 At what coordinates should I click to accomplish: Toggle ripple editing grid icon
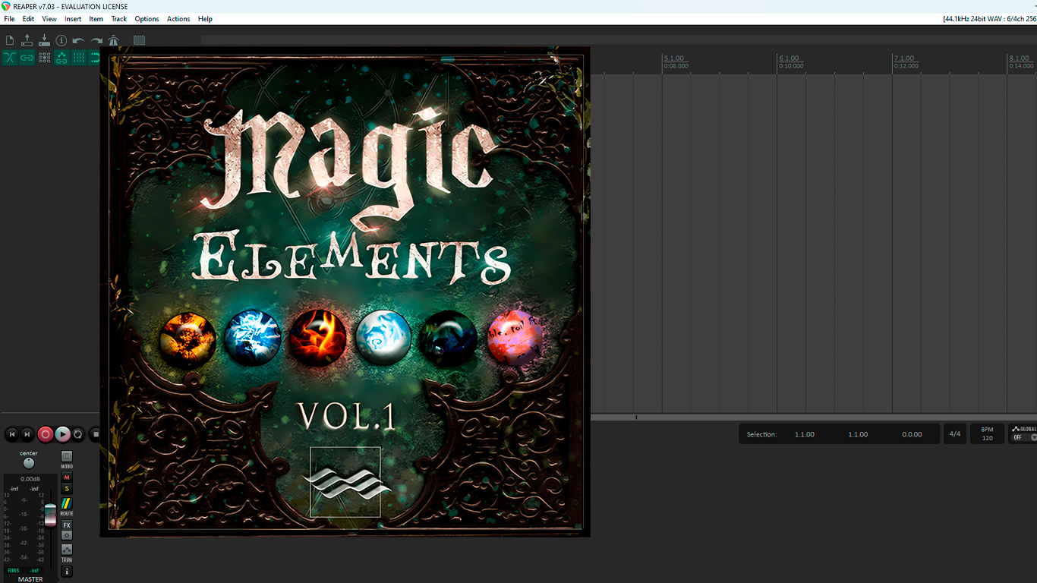tap(44, 58)
